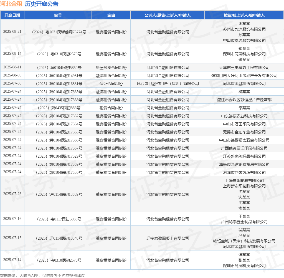
Task: Select defendant "湛江市赤坎区彩恒星广告经营部"
Action: click(x=244, y=100)
